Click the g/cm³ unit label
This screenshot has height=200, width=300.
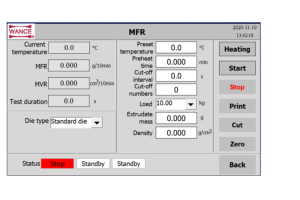tap(205, 132)
